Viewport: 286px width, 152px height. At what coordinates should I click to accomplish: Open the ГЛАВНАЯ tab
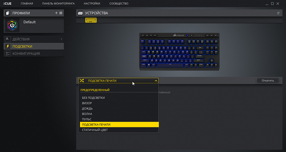click(27, 3)
